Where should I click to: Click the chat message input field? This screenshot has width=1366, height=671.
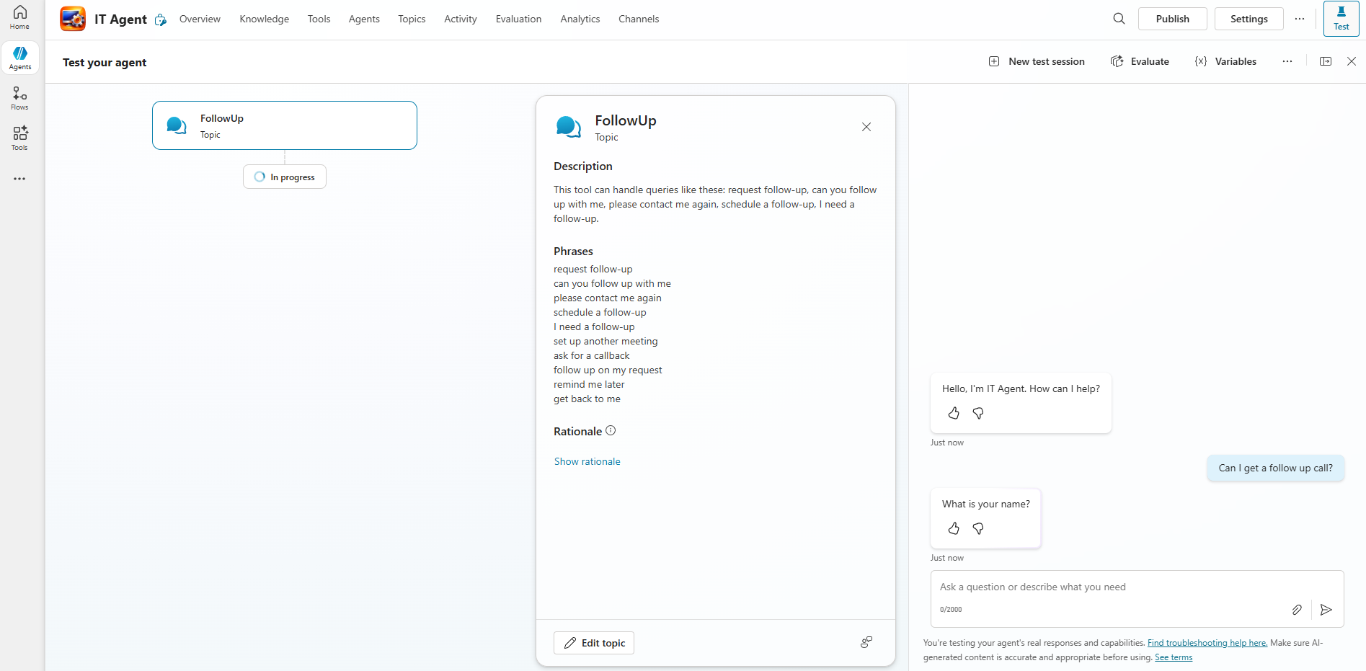(x=1110, y=587)
